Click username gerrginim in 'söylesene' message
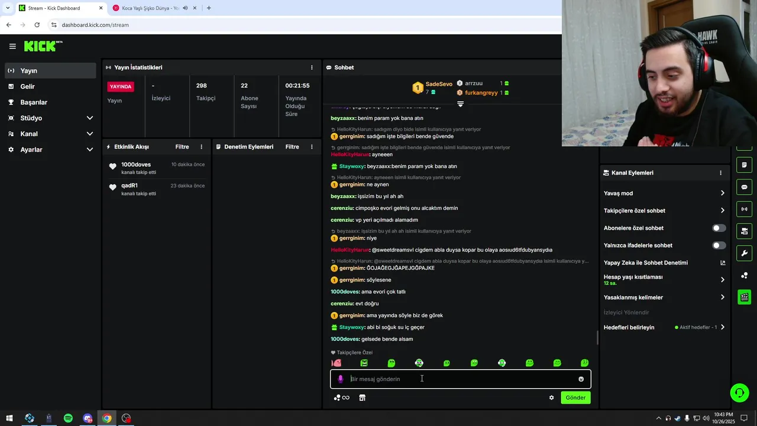This screenshot has width=757, height=426. [x=352, y=280]
